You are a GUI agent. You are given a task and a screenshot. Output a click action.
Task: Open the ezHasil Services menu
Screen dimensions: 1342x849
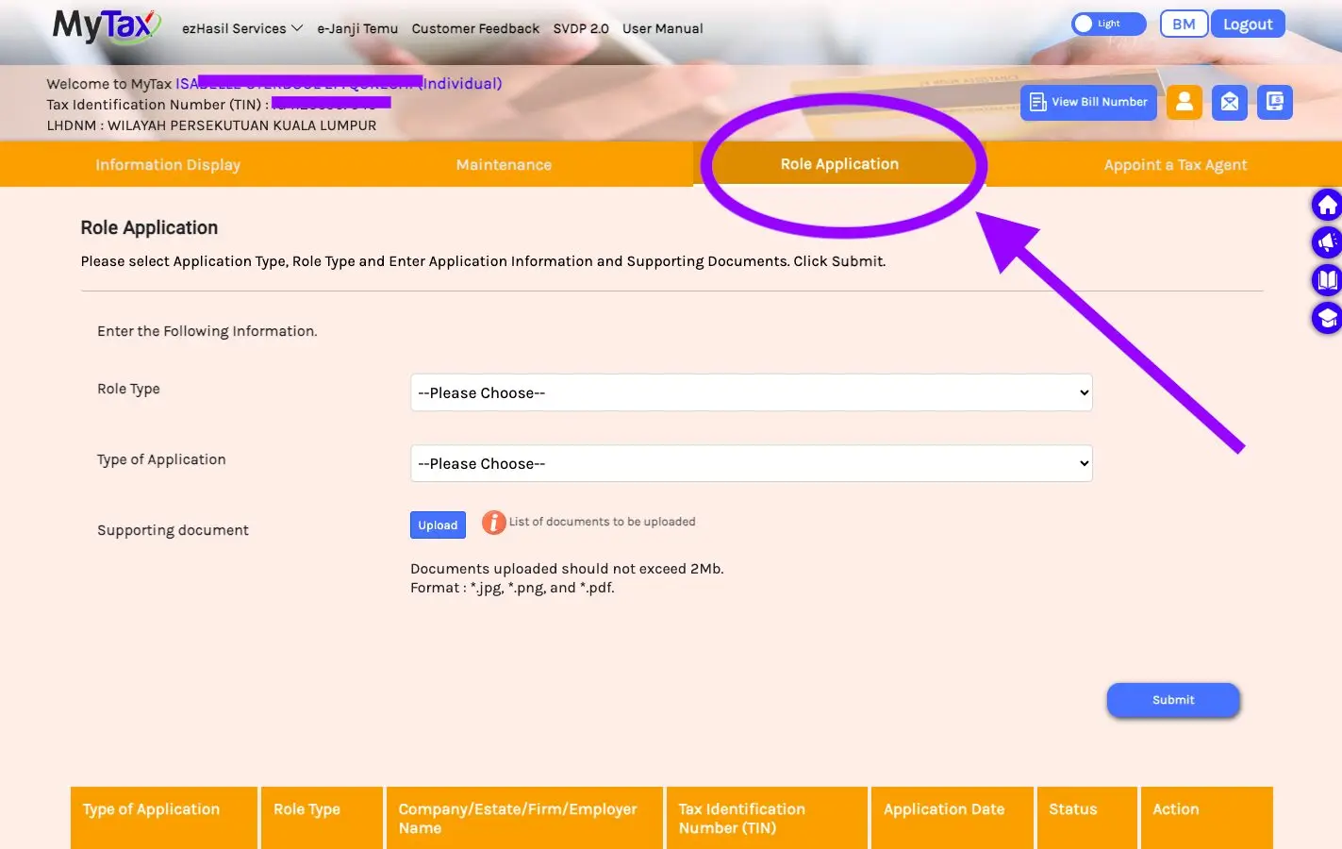click(242, 28)
